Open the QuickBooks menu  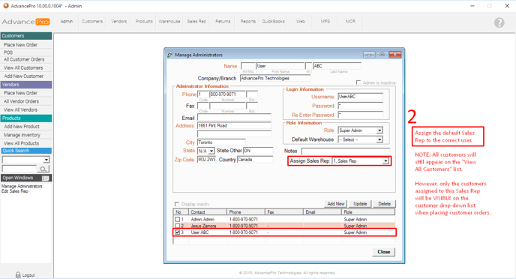point(273,22)
